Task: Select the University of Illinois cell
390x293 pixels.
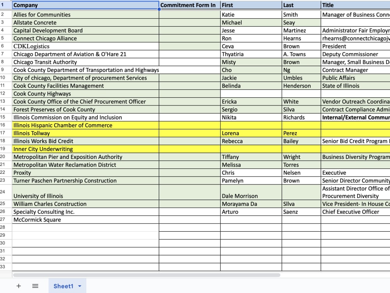Action: click(x=85, y=192)
